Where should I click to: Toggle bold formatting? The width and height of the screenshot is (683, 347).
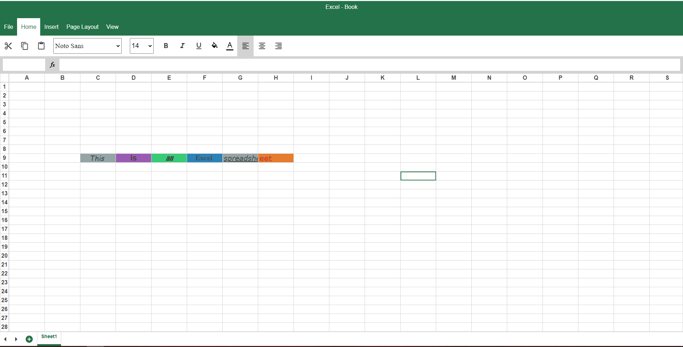tap(166, 46)
